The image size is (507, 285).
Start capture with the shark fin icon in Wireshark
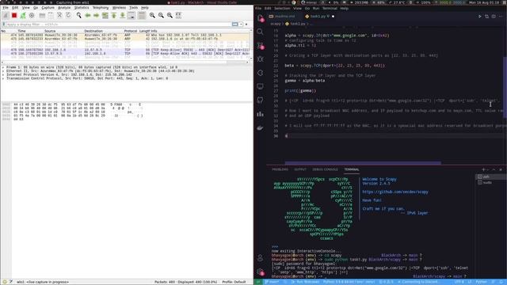(x=6, y=15)
